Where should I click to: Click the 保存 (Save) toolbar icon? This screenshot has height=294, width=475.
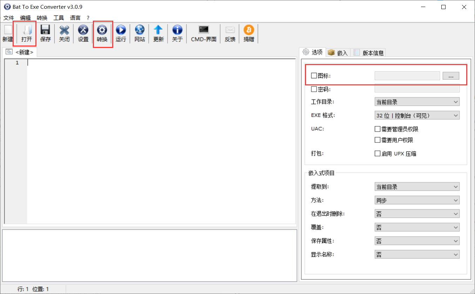45,33
